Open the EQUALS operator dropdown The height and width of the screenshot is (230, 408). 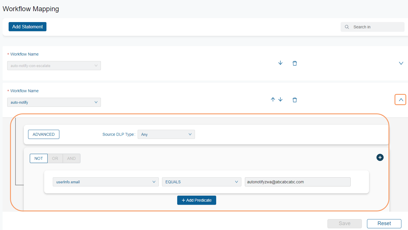[x=201, y=182]
